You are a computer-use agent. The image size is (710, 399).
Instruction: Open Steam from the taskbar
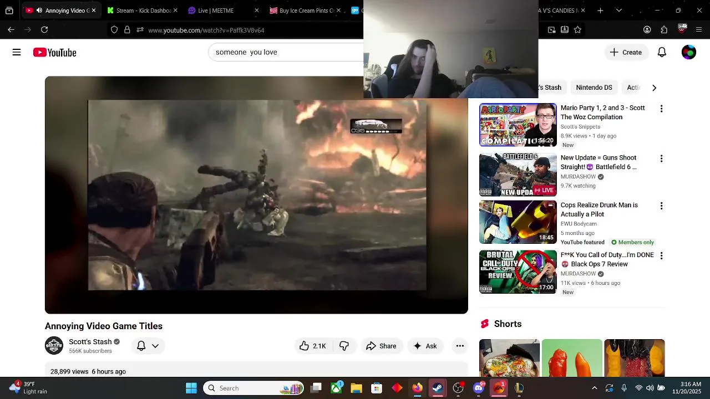pyautogui.click(x=438, y=388)
